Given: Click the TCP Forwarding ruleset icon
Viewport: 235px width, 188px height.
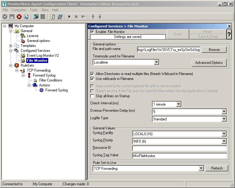Looking at the screenshot, I should pyautogui.click(x=23, y=70).
